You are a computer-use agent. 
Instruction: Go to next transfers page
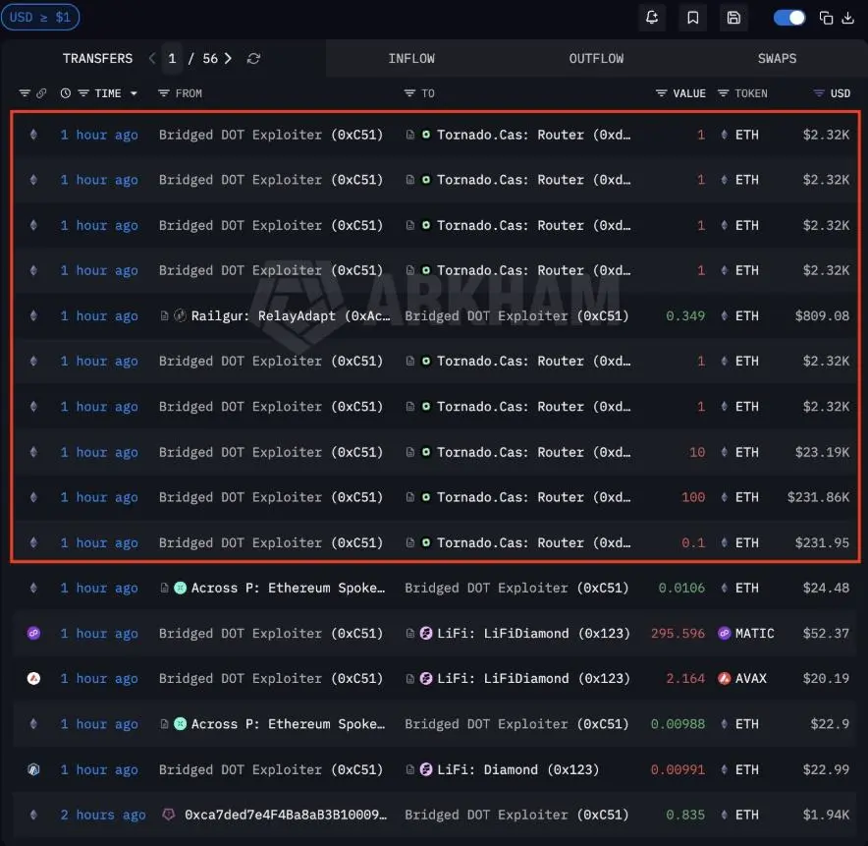[x=229, y=59]
